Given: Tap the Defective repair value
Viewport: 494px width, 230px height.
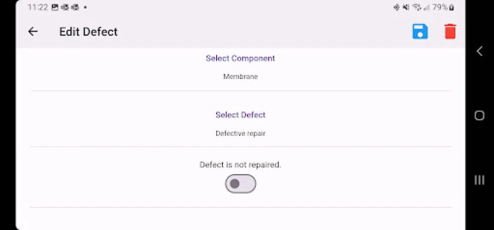Looking at the screenshot, I should tap(240, 133).
